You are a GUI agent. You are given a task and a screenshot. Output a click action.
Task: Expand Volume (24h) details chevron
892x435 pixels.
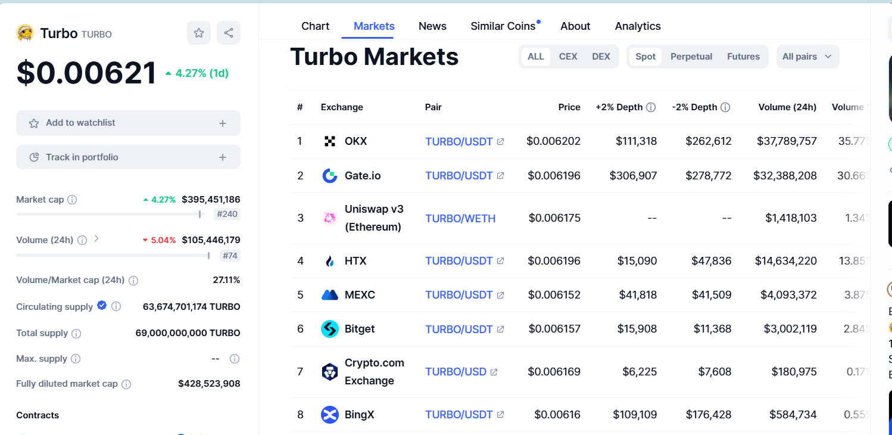coord(96,239)
